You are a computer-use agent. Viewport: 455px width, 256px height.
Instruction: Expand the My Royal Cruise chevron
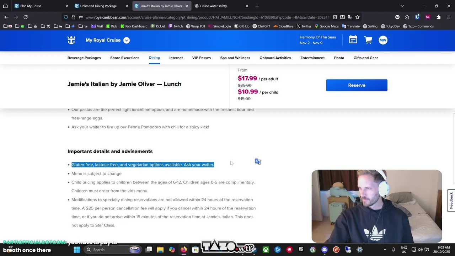point(127,40)
